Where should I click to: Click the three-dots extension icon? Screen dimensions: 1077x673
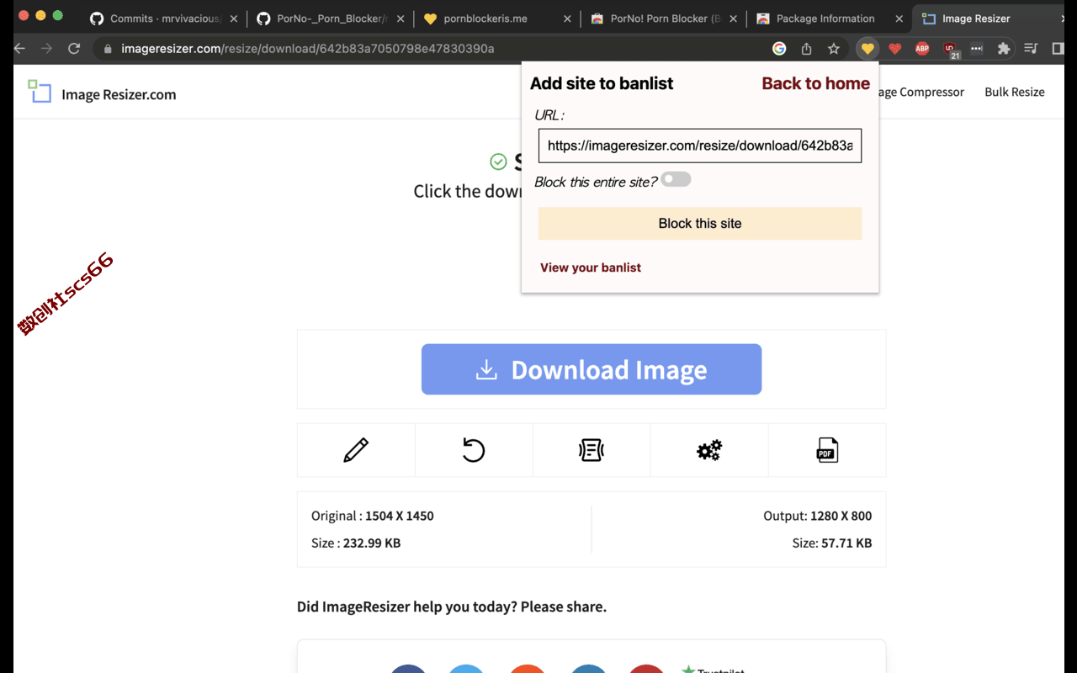pos(976,49)
